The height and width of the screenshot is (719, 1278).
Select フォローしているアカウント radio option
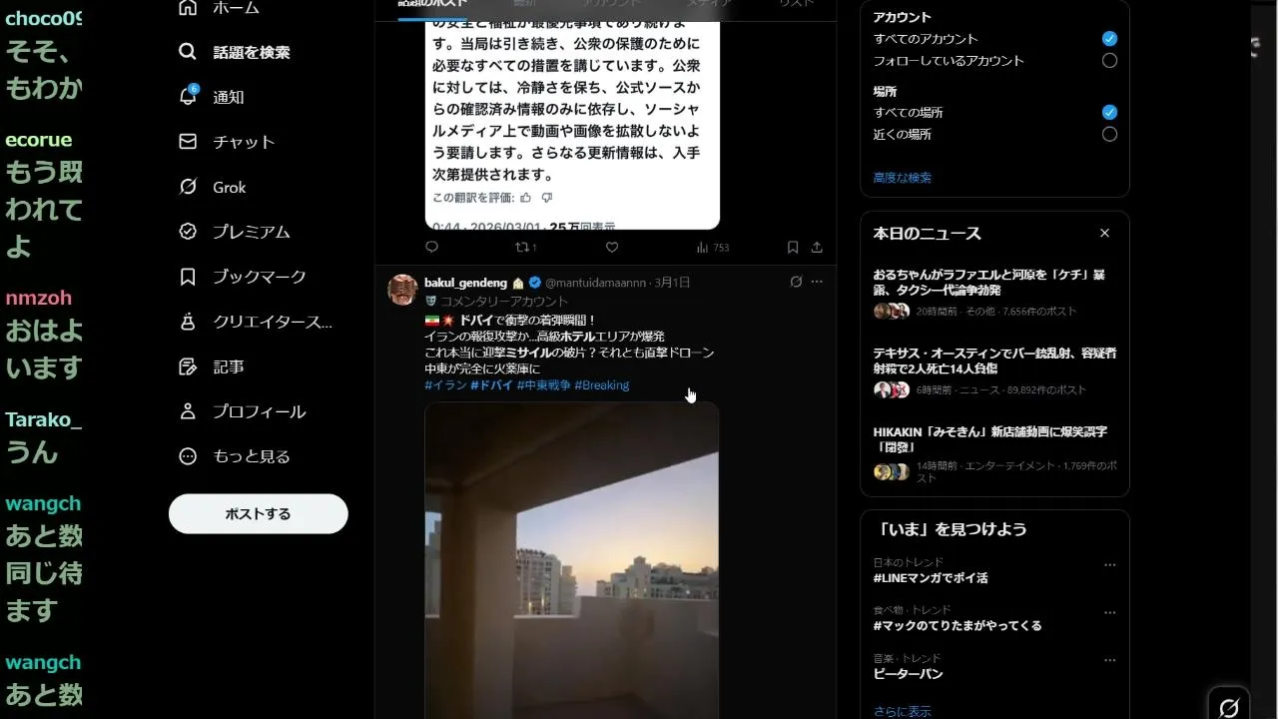[x=1109, y=61]
